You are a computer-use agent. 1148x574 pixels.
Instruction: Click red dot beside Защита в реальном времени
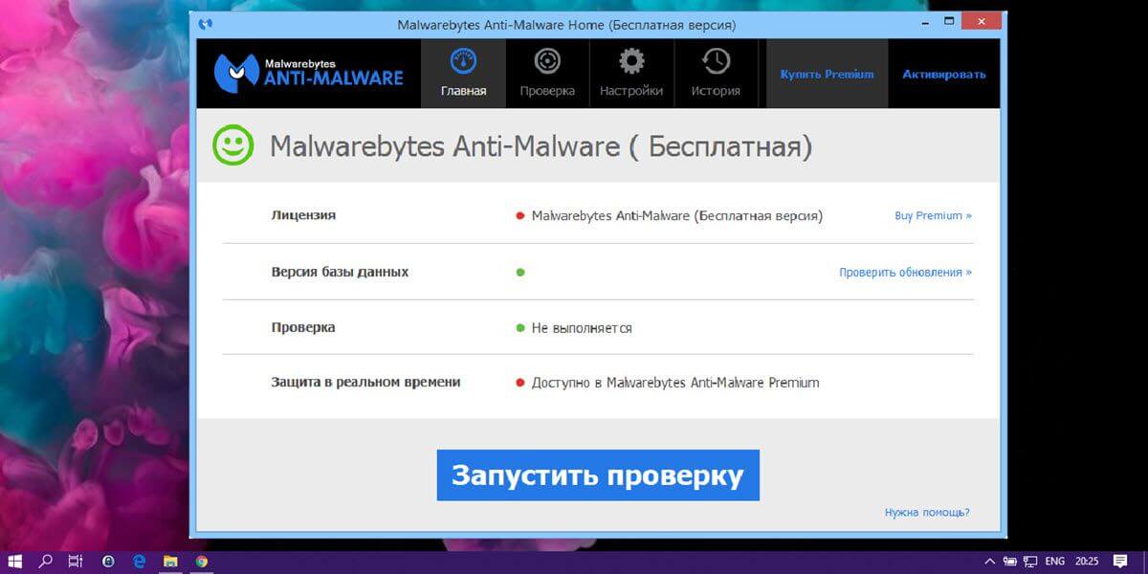(x=520, y=383)
